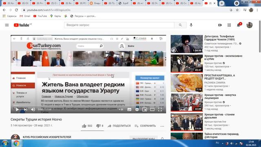The image size is (261, 147).
Task: Go forward with browser forward arrow
Action: (10, 10)
